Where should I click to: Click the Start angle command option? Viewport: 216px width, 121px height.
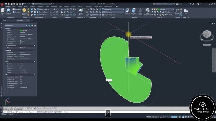pos(42,112)
